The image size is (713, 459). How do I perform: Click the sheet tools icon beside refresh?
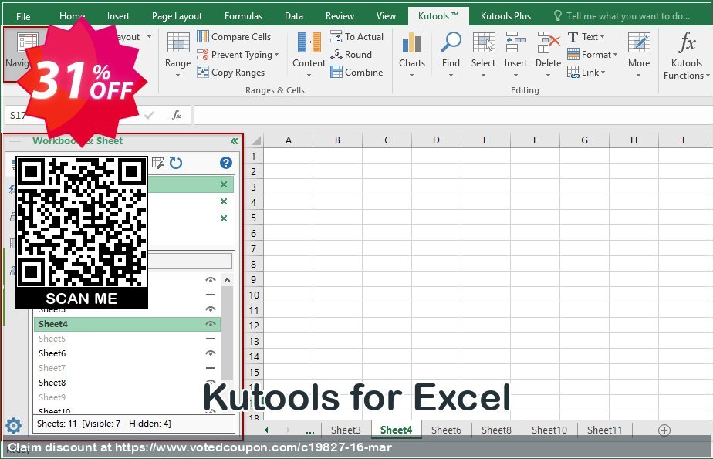157,163
